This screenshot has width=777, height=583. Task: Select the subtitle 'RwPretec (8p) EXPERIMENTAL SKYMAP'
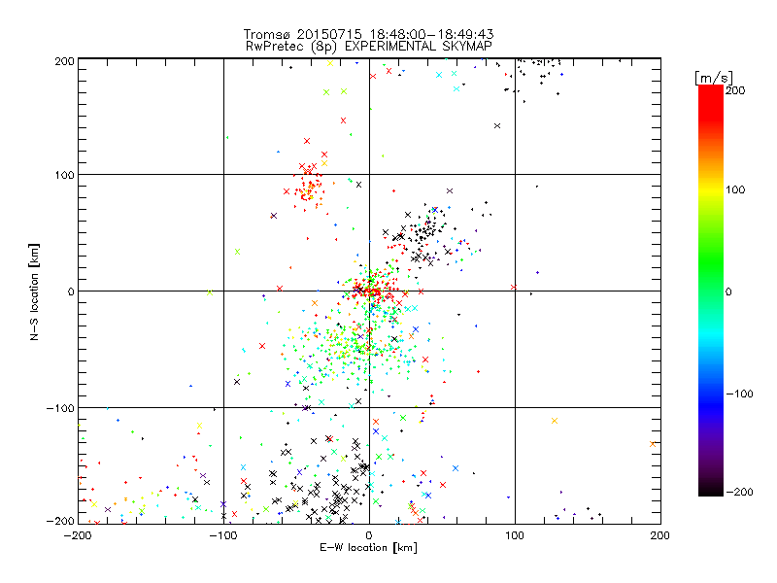369,46
